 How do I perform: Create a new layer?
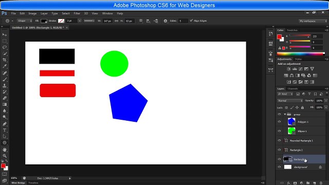point(314,183)
